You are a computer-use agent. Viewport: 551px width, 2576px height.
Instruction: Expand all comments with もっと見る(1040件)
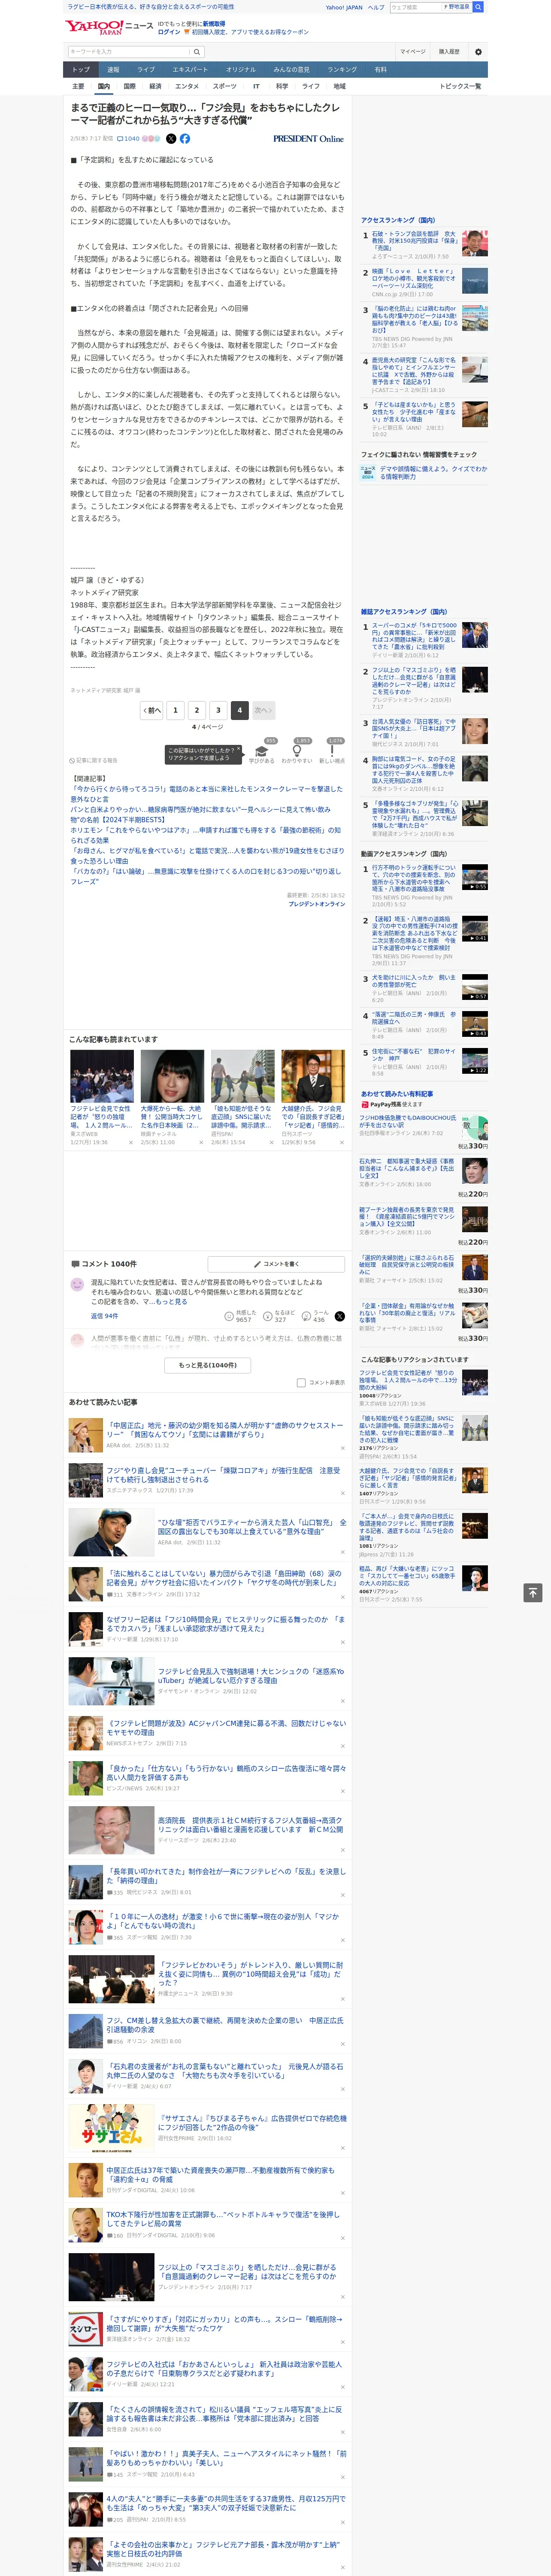click(x=208, y=1365)
